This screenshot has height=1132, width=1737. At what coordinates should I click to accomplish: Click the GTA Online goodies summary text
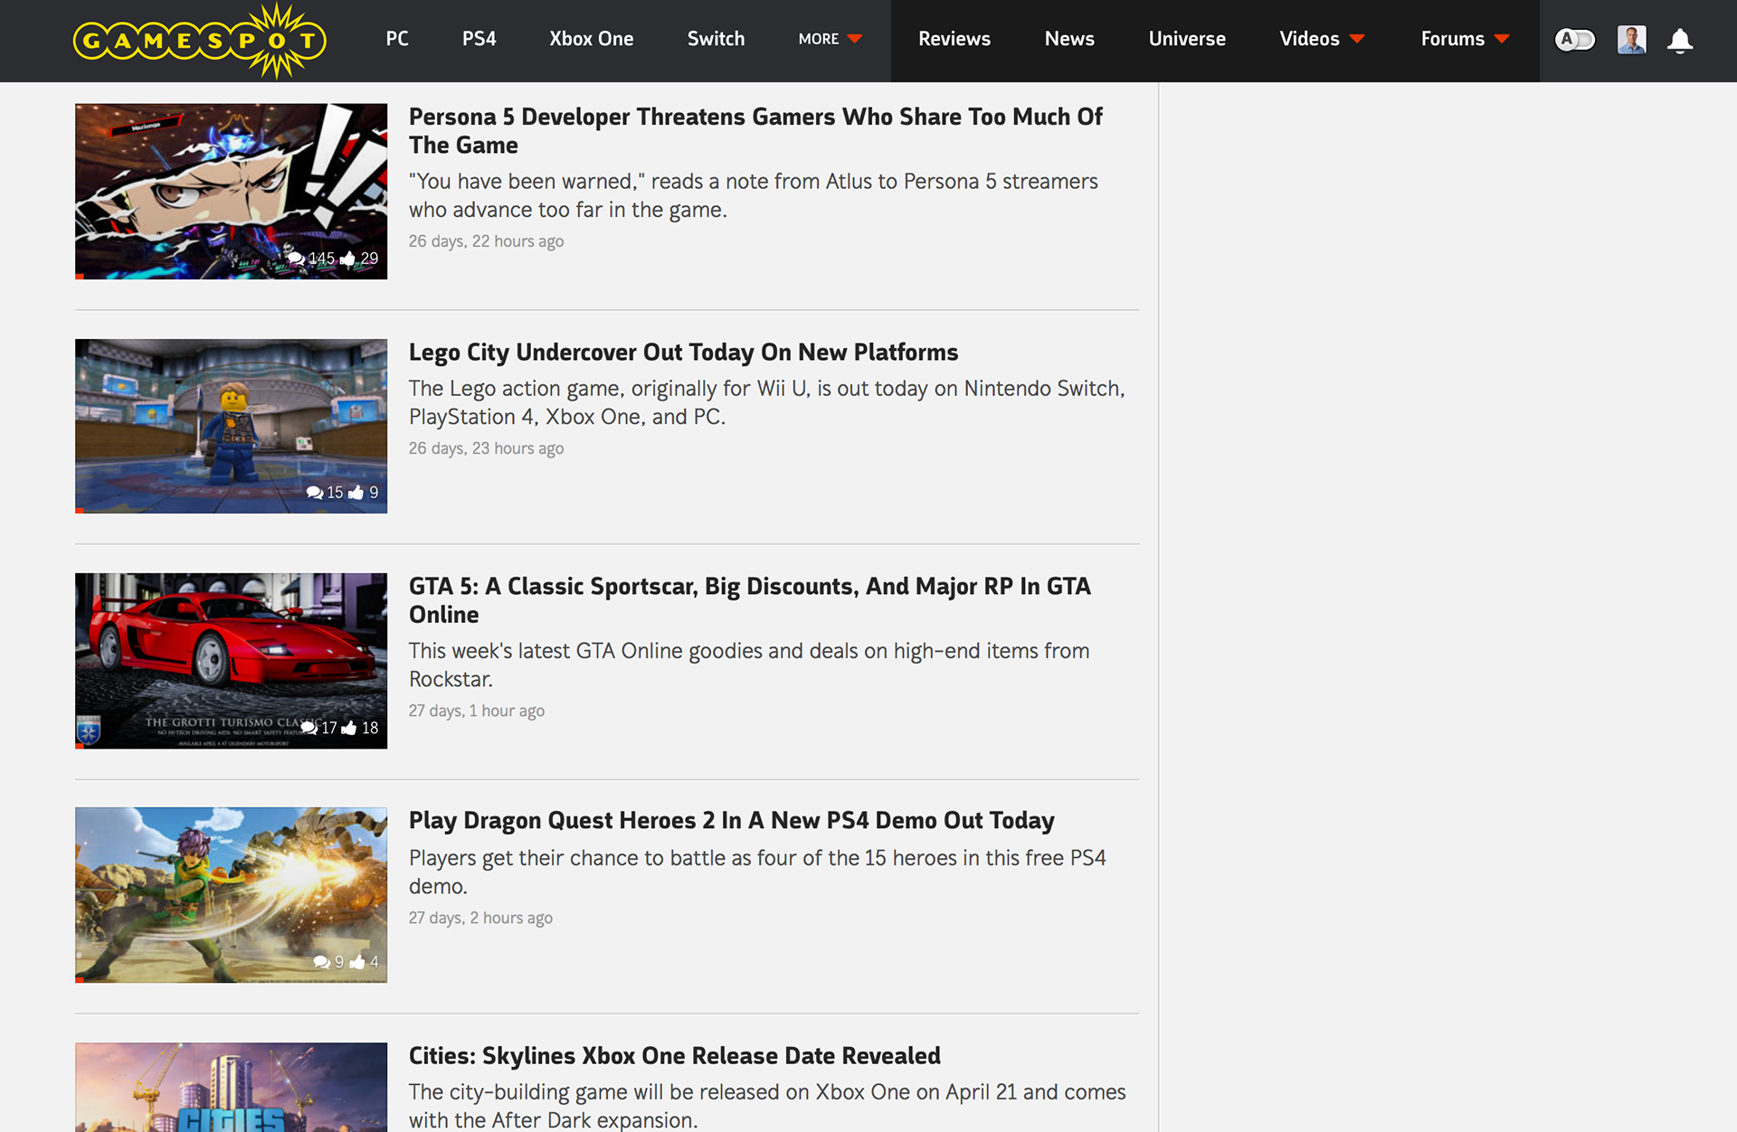click(x=749, y=665)
